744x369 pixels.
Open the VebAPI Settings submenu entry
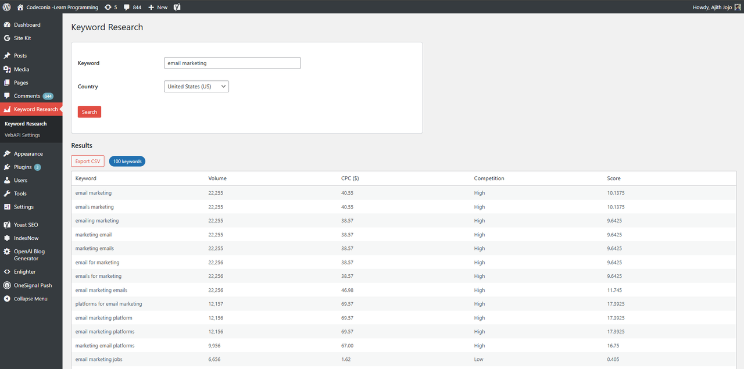click(23, 135)
